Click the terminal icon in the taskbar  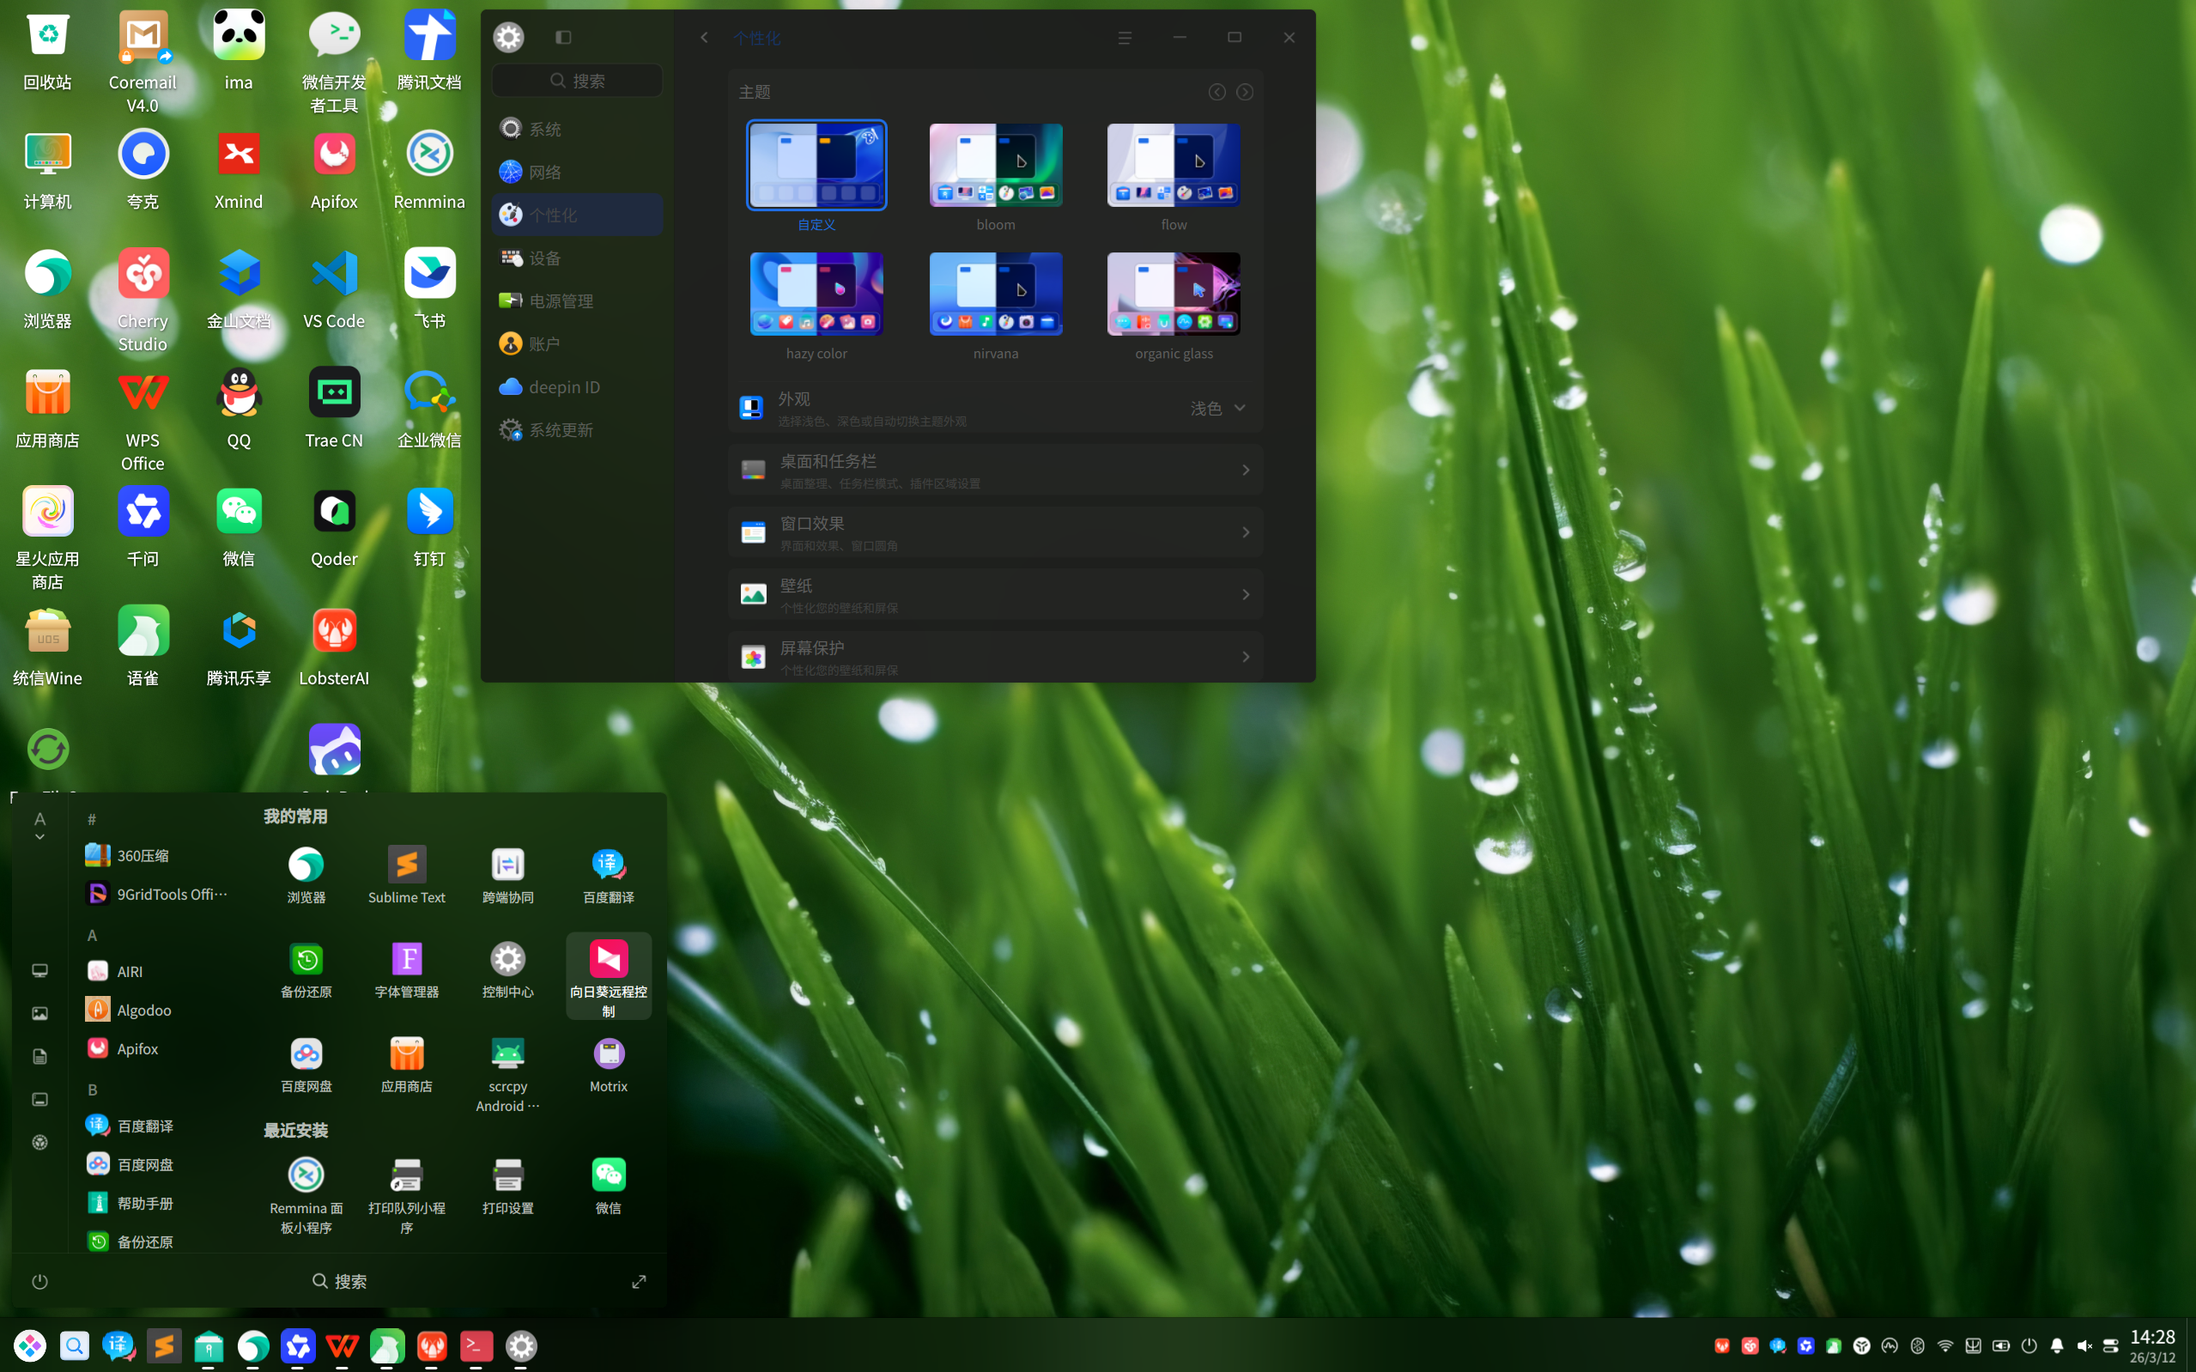[x=476, y=1345]
